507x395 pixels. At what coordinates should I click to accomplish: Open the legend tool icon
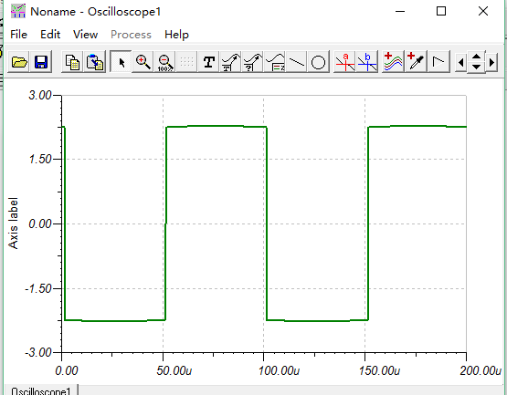(x=275, y=61)
